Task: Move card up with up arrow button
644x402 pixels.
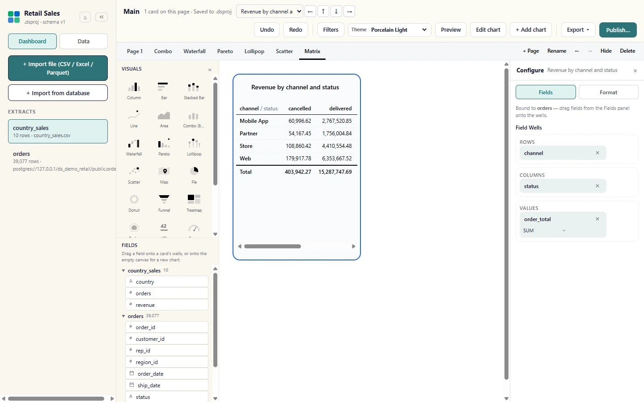Action: (x=323, y=12)
